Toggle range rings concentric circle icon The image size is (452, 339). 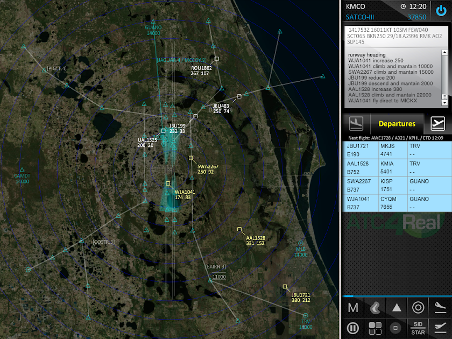pyautogui.click(x=418, y=308)
